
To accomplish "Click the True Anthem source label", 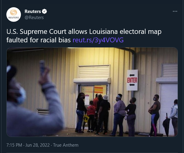I will (x=66, y=145).
